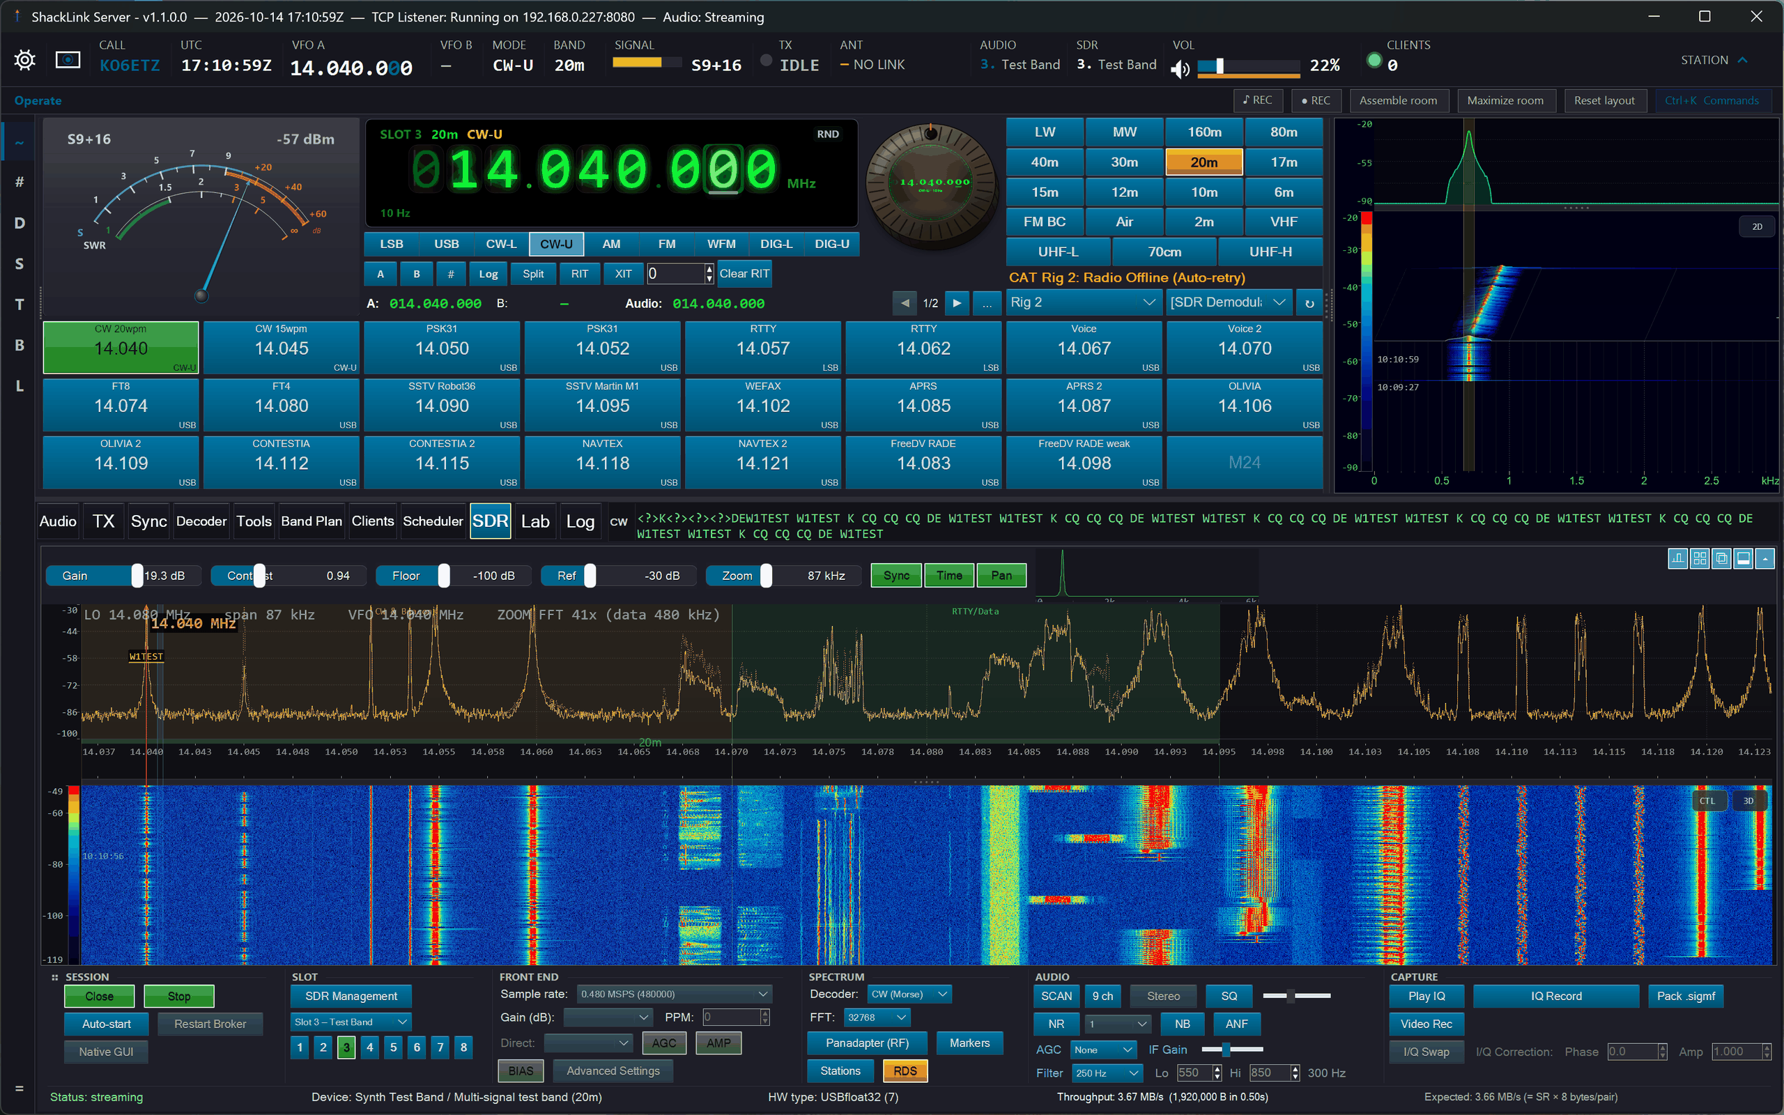Open the Band Plan tab
The width and height of the screenshot is (1784, 1115).
311,521
